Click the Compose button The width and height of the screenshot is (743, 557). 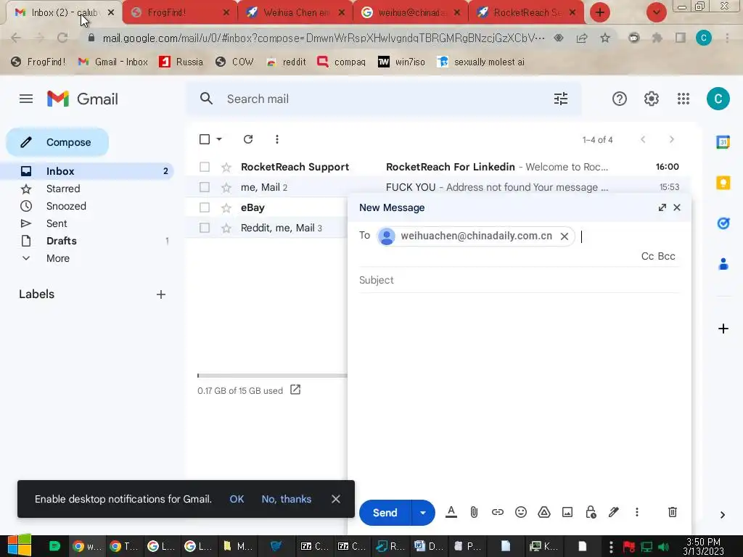tap(57, 142)
